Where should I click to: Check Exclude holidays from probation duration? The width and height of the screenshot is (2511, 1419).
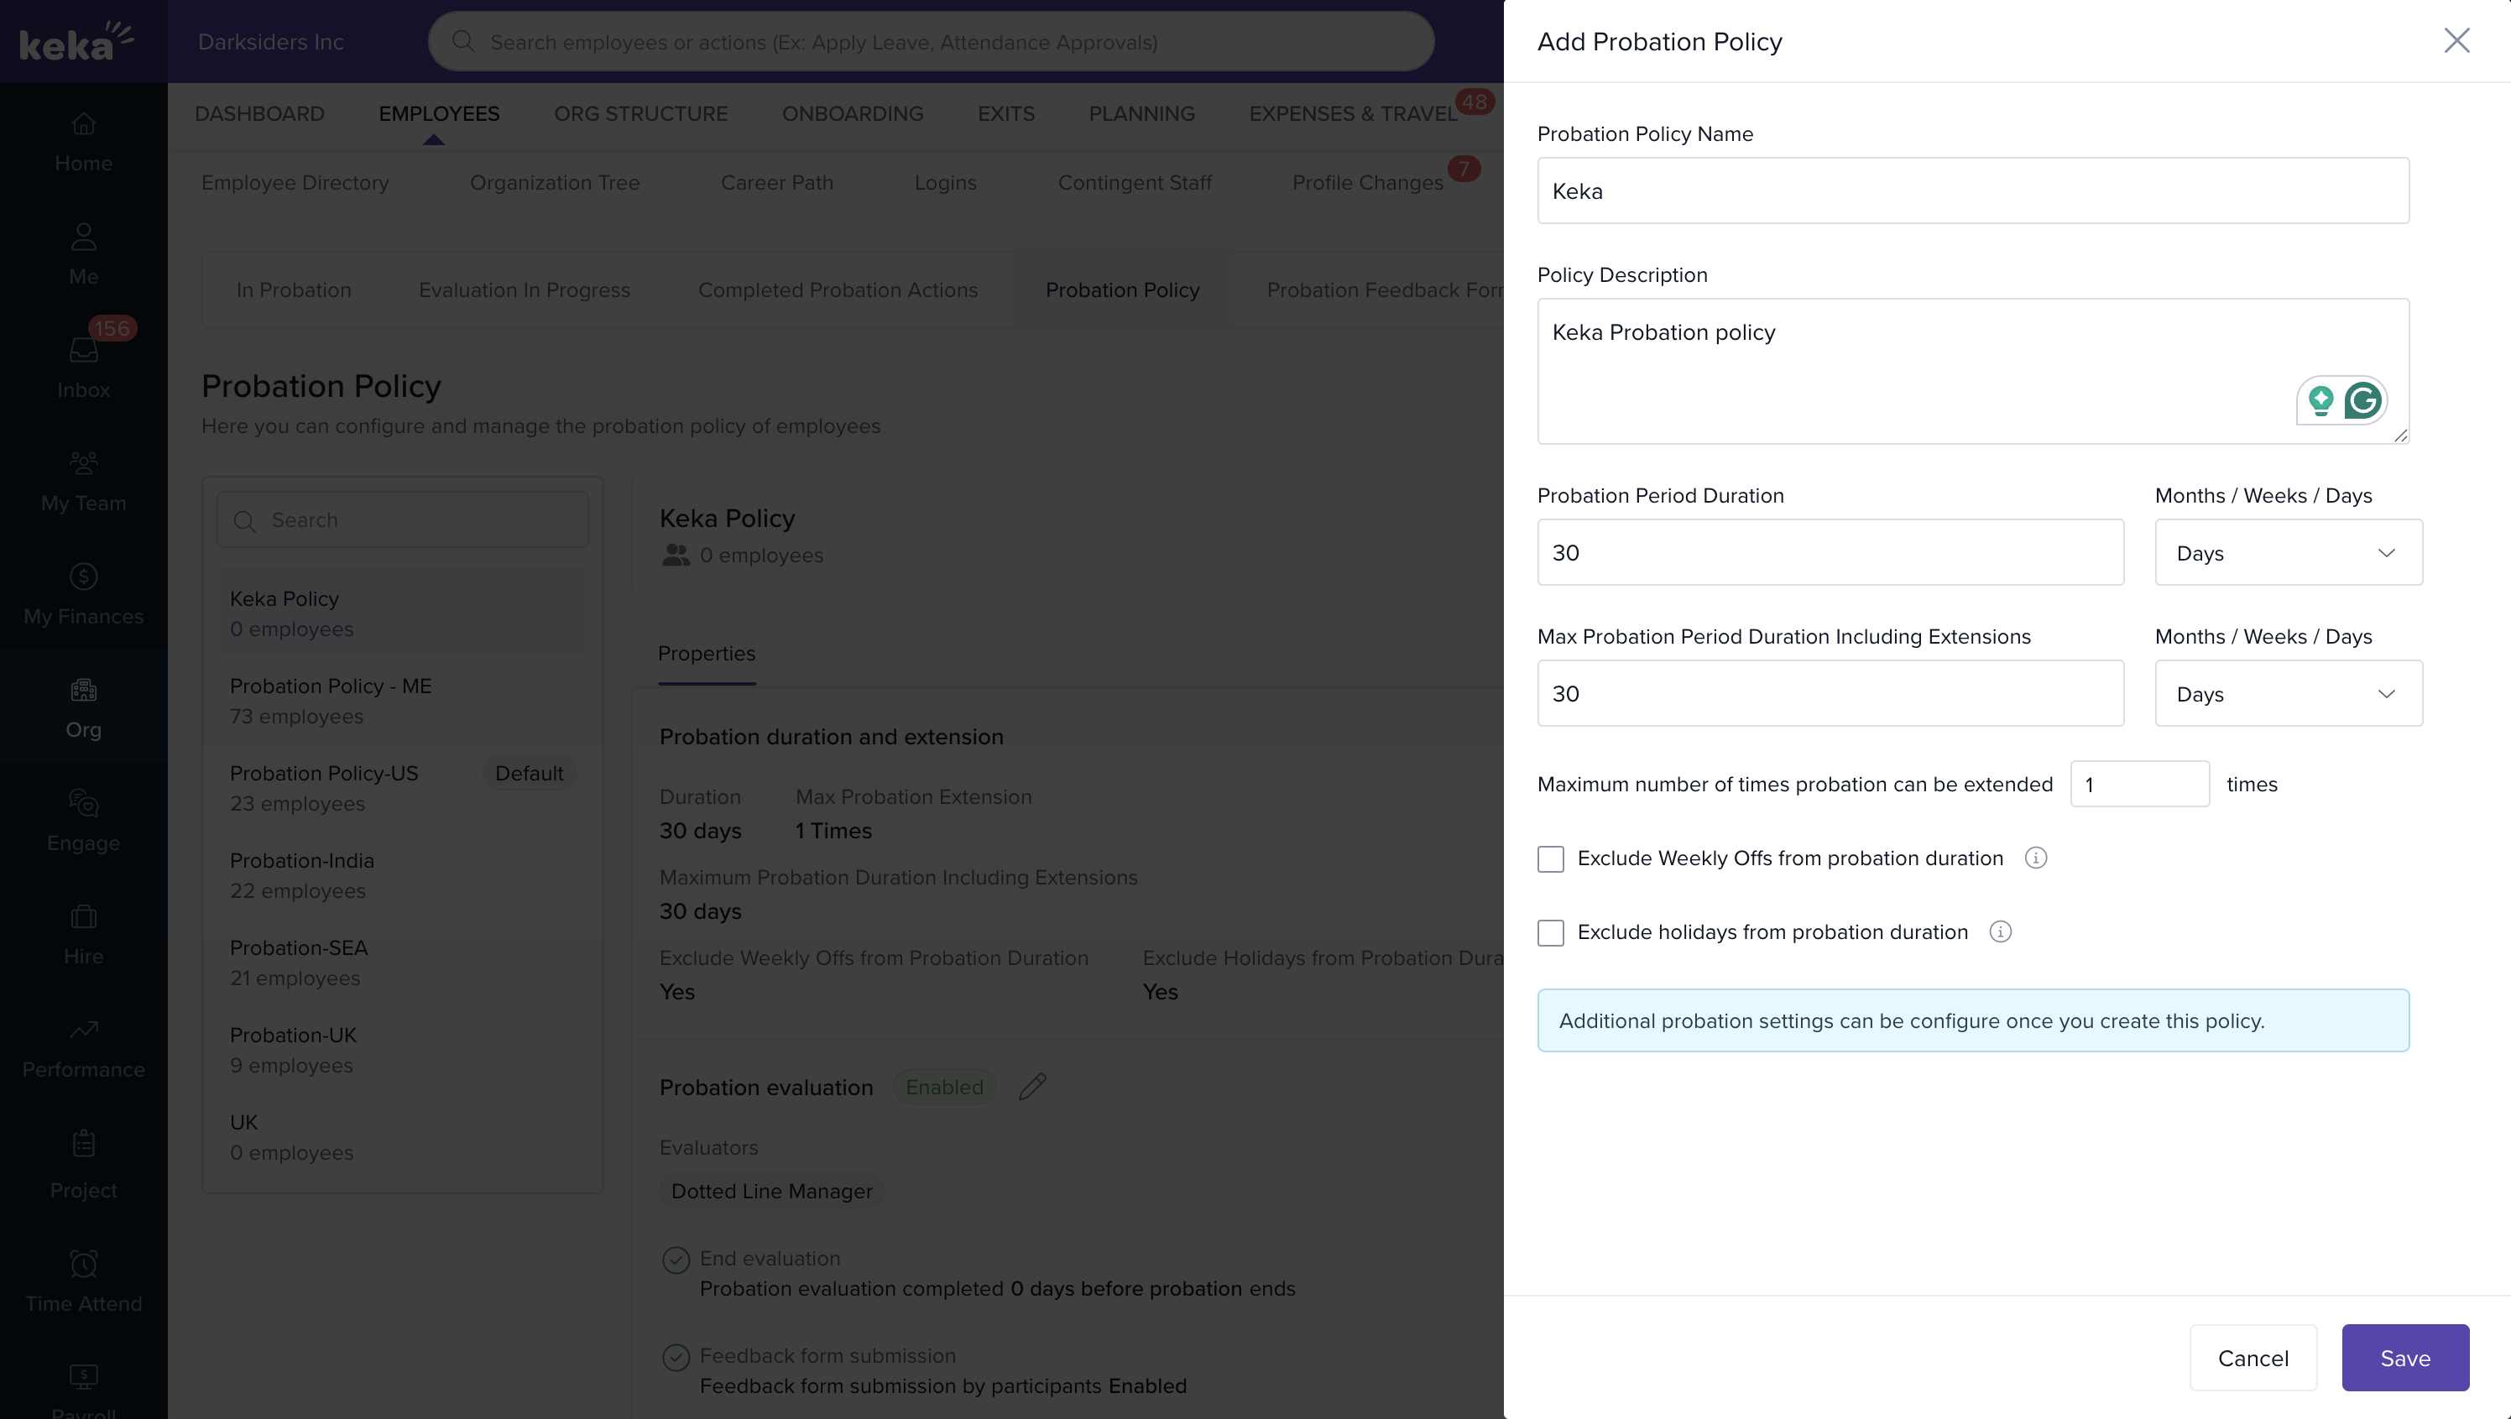[1550, 932]
